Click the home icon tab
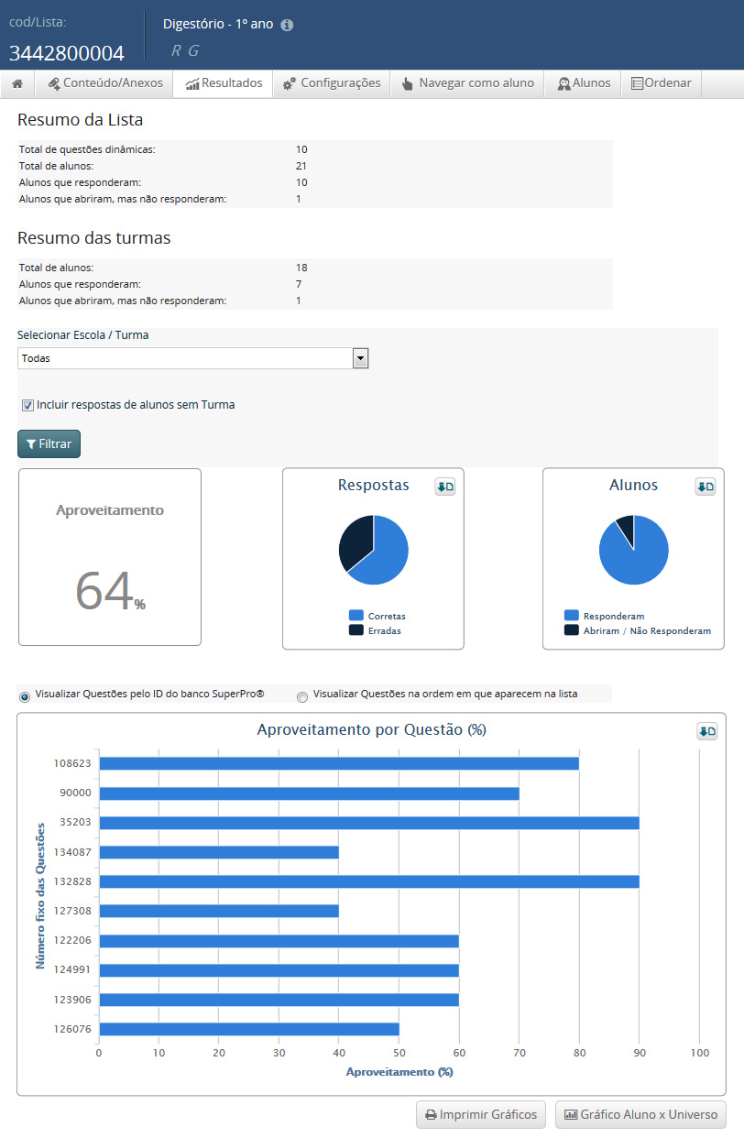 [17, 83]
